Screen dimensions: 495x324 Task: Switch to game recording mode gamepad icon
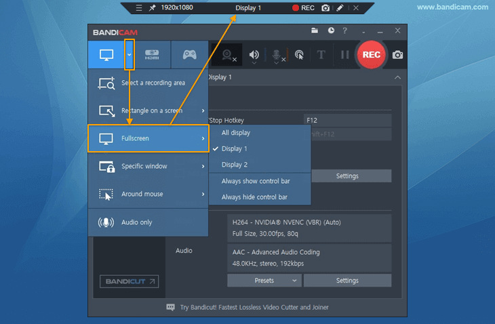tap(189, 55)
